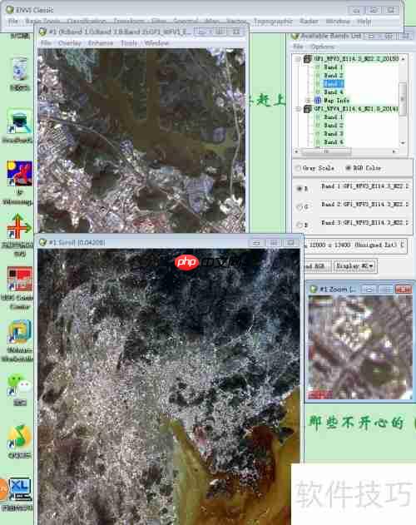Open the red-and-green arrows desktop shortcut
Image resolution: width=416 pixels, height=525 pixels.
(x=19, y=227)
